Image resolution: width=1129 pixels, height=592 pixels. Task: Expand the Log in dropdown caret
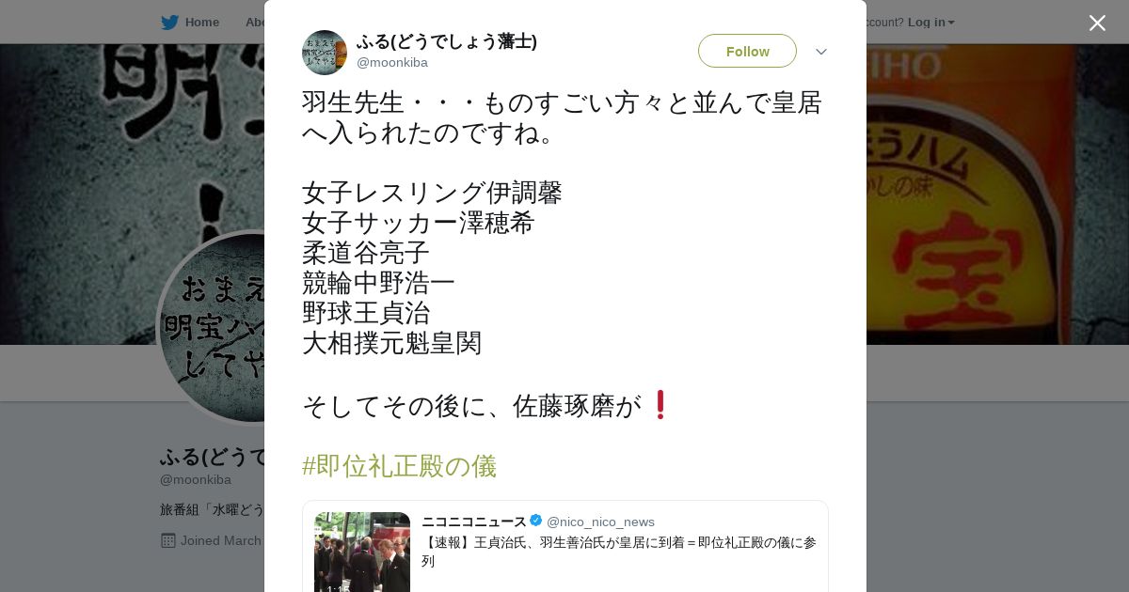point(951,23)
